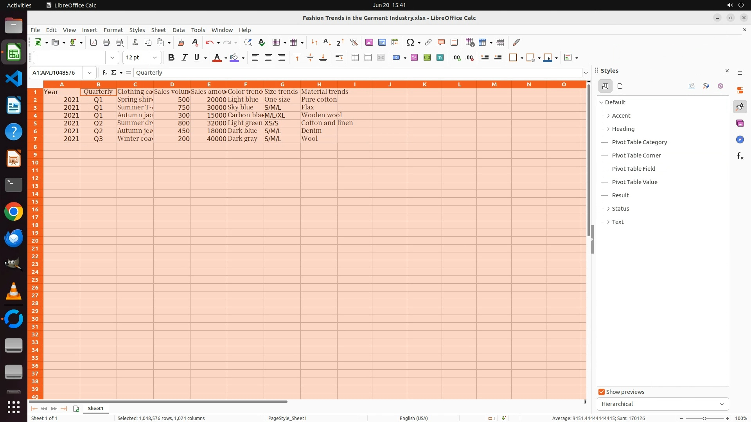This screenshot has width=751, height=422.
Task: Click the Sort Ascending toolbar icon
Action: tap(327, 42)
